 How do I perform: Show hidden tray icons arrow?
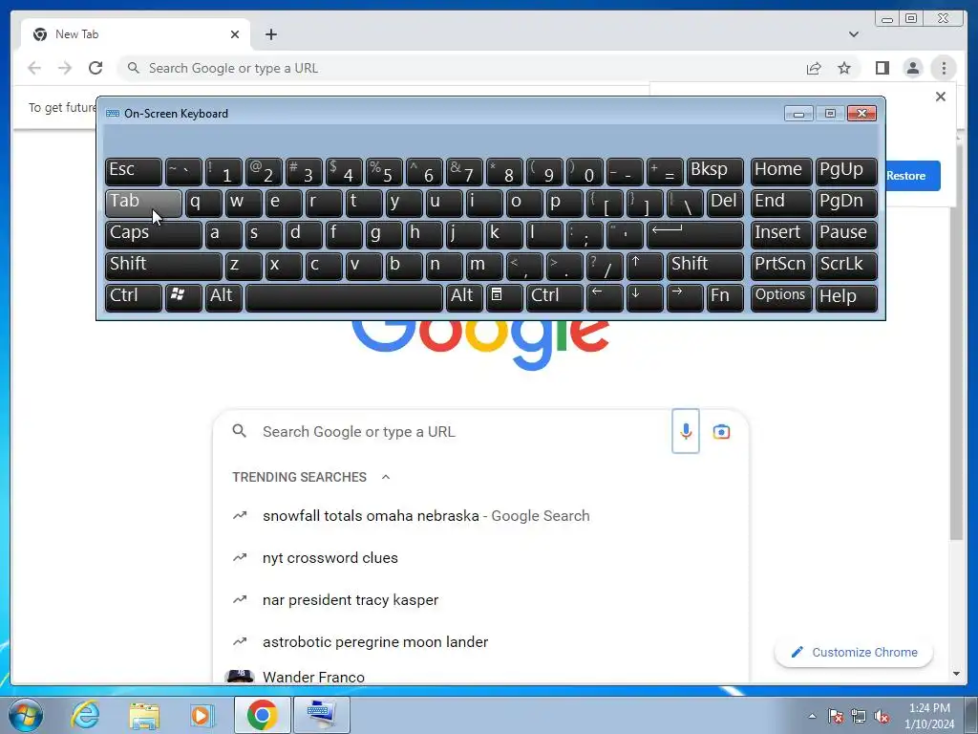tap(812, 716)
